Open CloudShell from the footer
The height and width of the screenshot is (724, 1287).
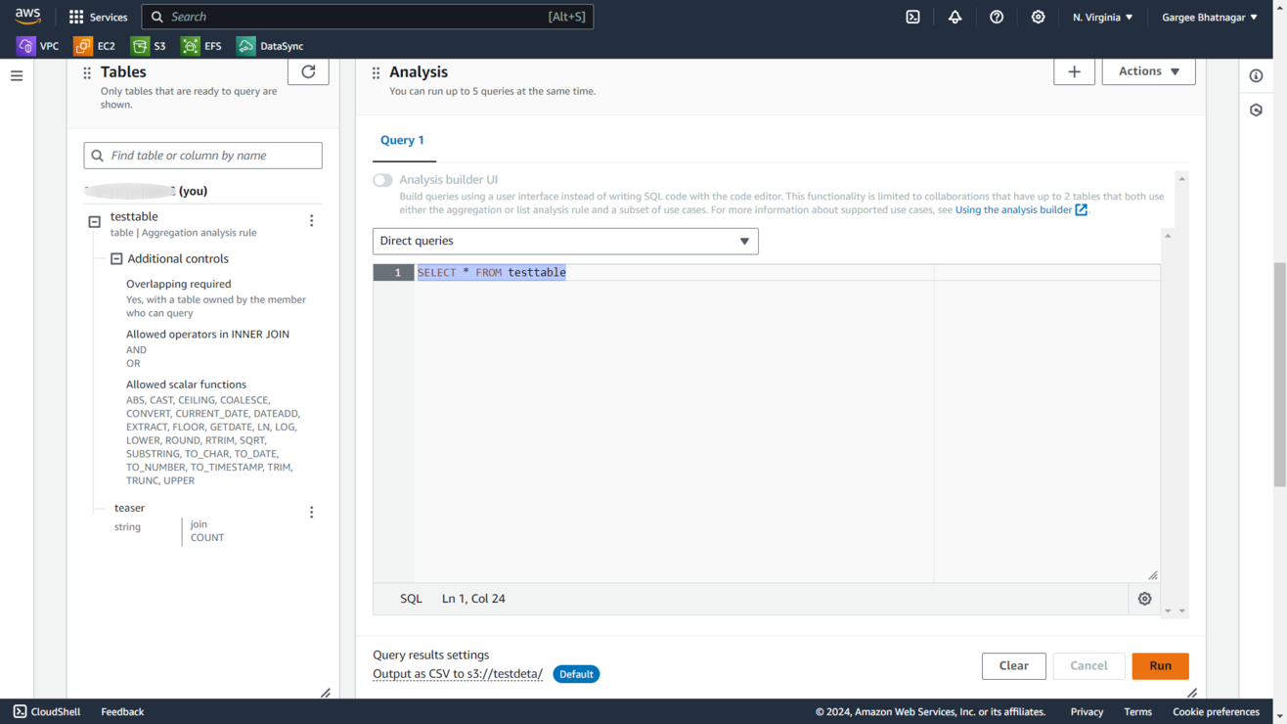[x=47, y=711]
